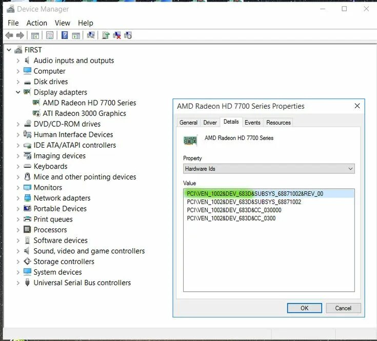The image size is (377, 341).
Task: Expand the Monitors node
Action: point(18,188)
